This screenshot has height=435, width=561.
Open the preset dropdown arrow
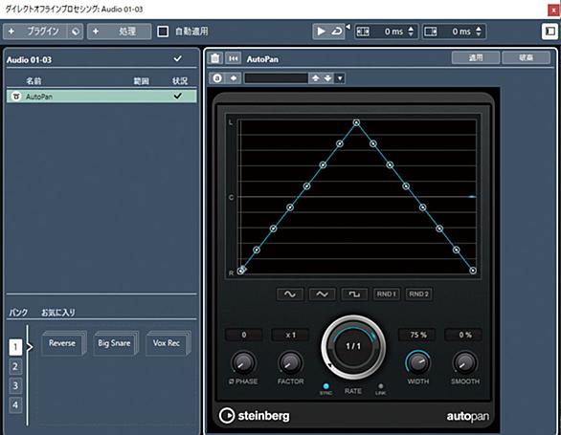tap(340, 78)
